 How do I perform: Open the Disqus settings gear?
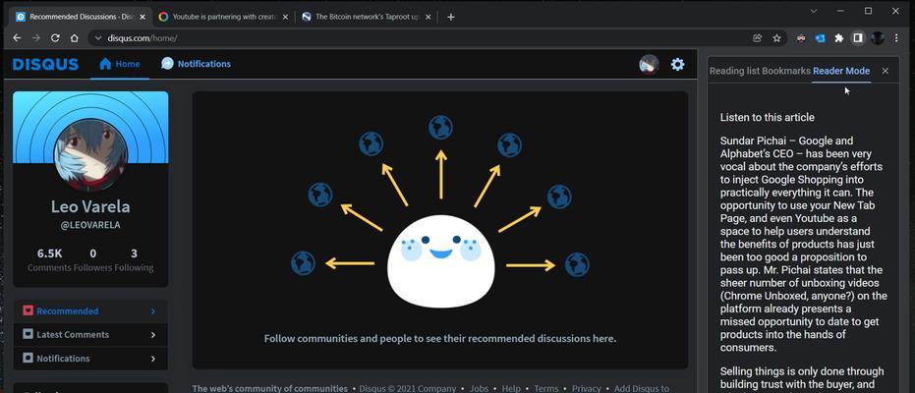click(x=677, y=64)
